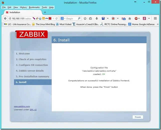This screenshot has height=130, width=161.
Task: Select the Installation tab
Action: (x=22, y=12)
